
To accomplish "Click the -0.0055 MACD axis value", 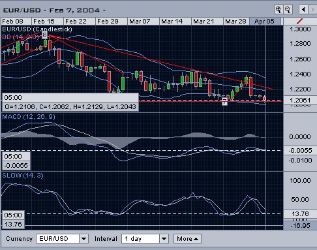I will 300,150.
